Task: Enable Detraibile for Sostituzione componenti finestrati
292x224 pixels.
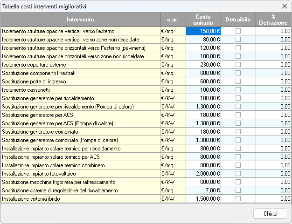Action: [x=238, y=73]
